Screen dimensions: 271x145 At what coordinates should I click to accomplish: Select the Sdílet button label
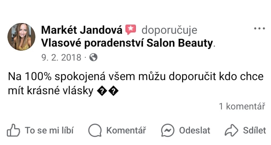coord(255,130)
